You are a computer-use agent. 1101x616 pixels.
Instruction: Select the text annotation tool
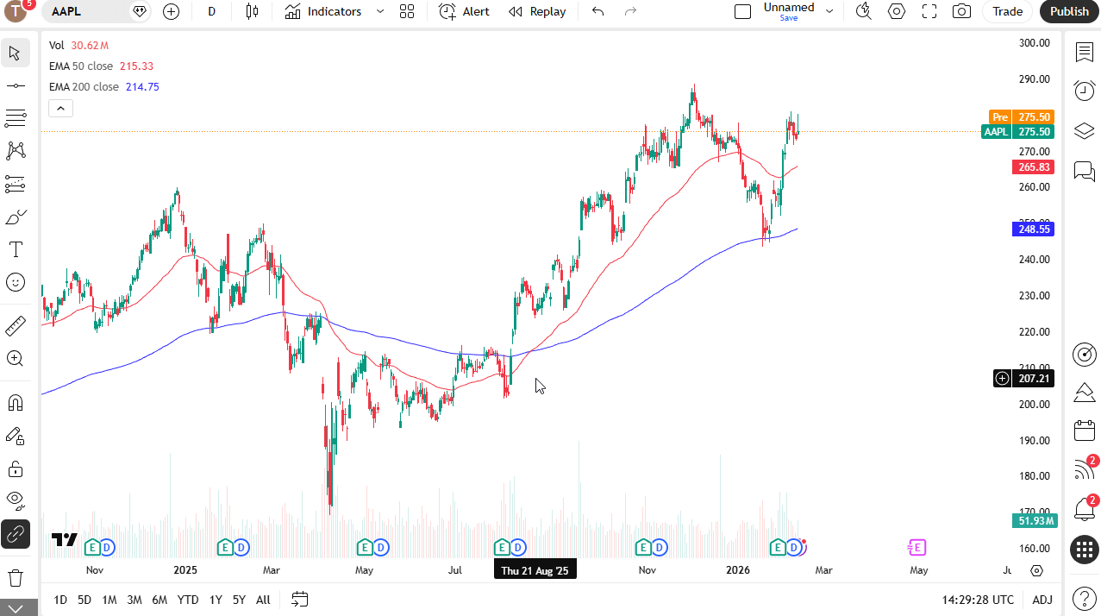tap(15, 249)
